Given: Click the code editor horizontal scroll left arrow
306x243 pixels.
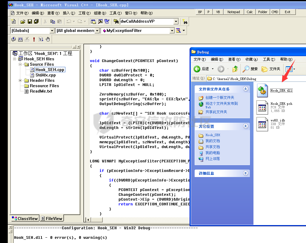Looking at the screenshot, I should click(88, 220).
